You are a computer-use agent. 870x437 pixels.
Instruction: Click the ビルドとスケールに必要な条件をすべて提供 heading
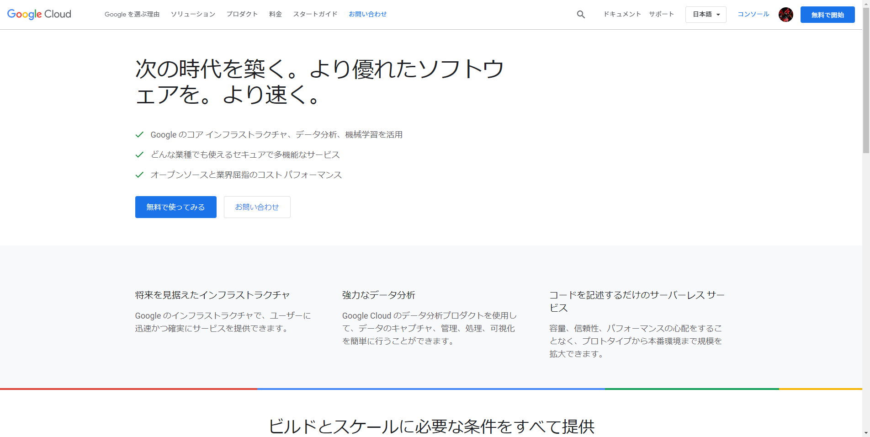tap(431, 426)
